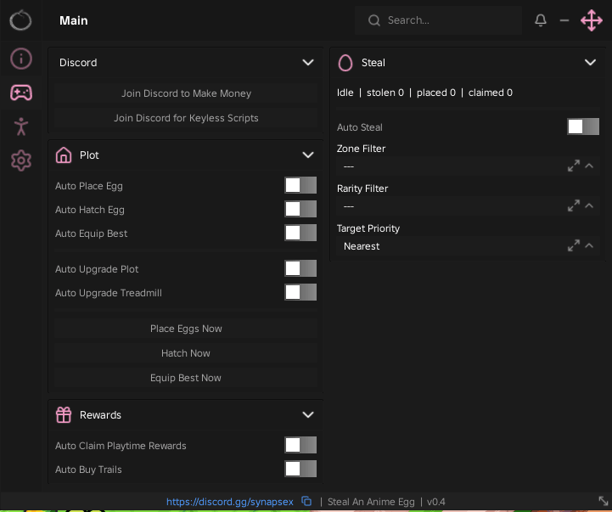
Task: Click the gift icon beside Rewards
Action: click(64, 414)
